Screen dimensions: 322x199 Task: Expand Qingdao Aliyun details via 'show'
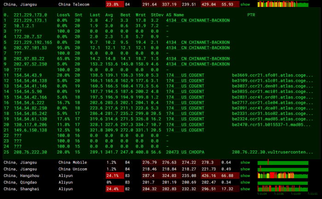tap(245, 182)
